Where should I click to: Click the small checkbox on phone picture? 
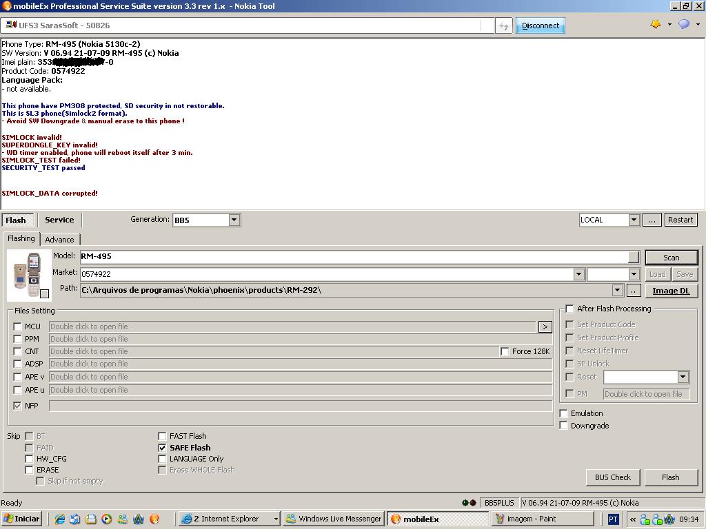44,293
